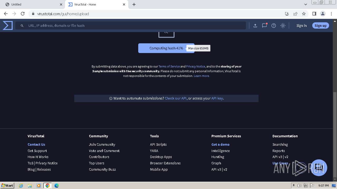
Task: Click the URL, IP address search field
Action: click(x=130, y=25)
